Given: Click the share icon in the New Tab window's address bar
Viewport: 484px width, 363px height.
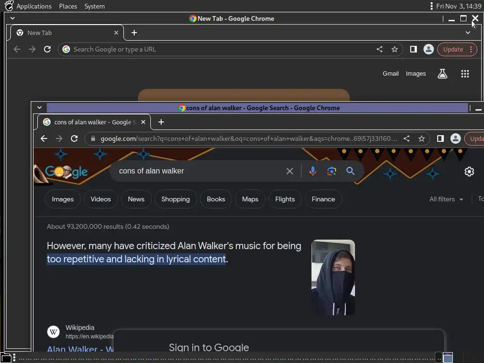Looking at the screenshot, I should [380, 49].
